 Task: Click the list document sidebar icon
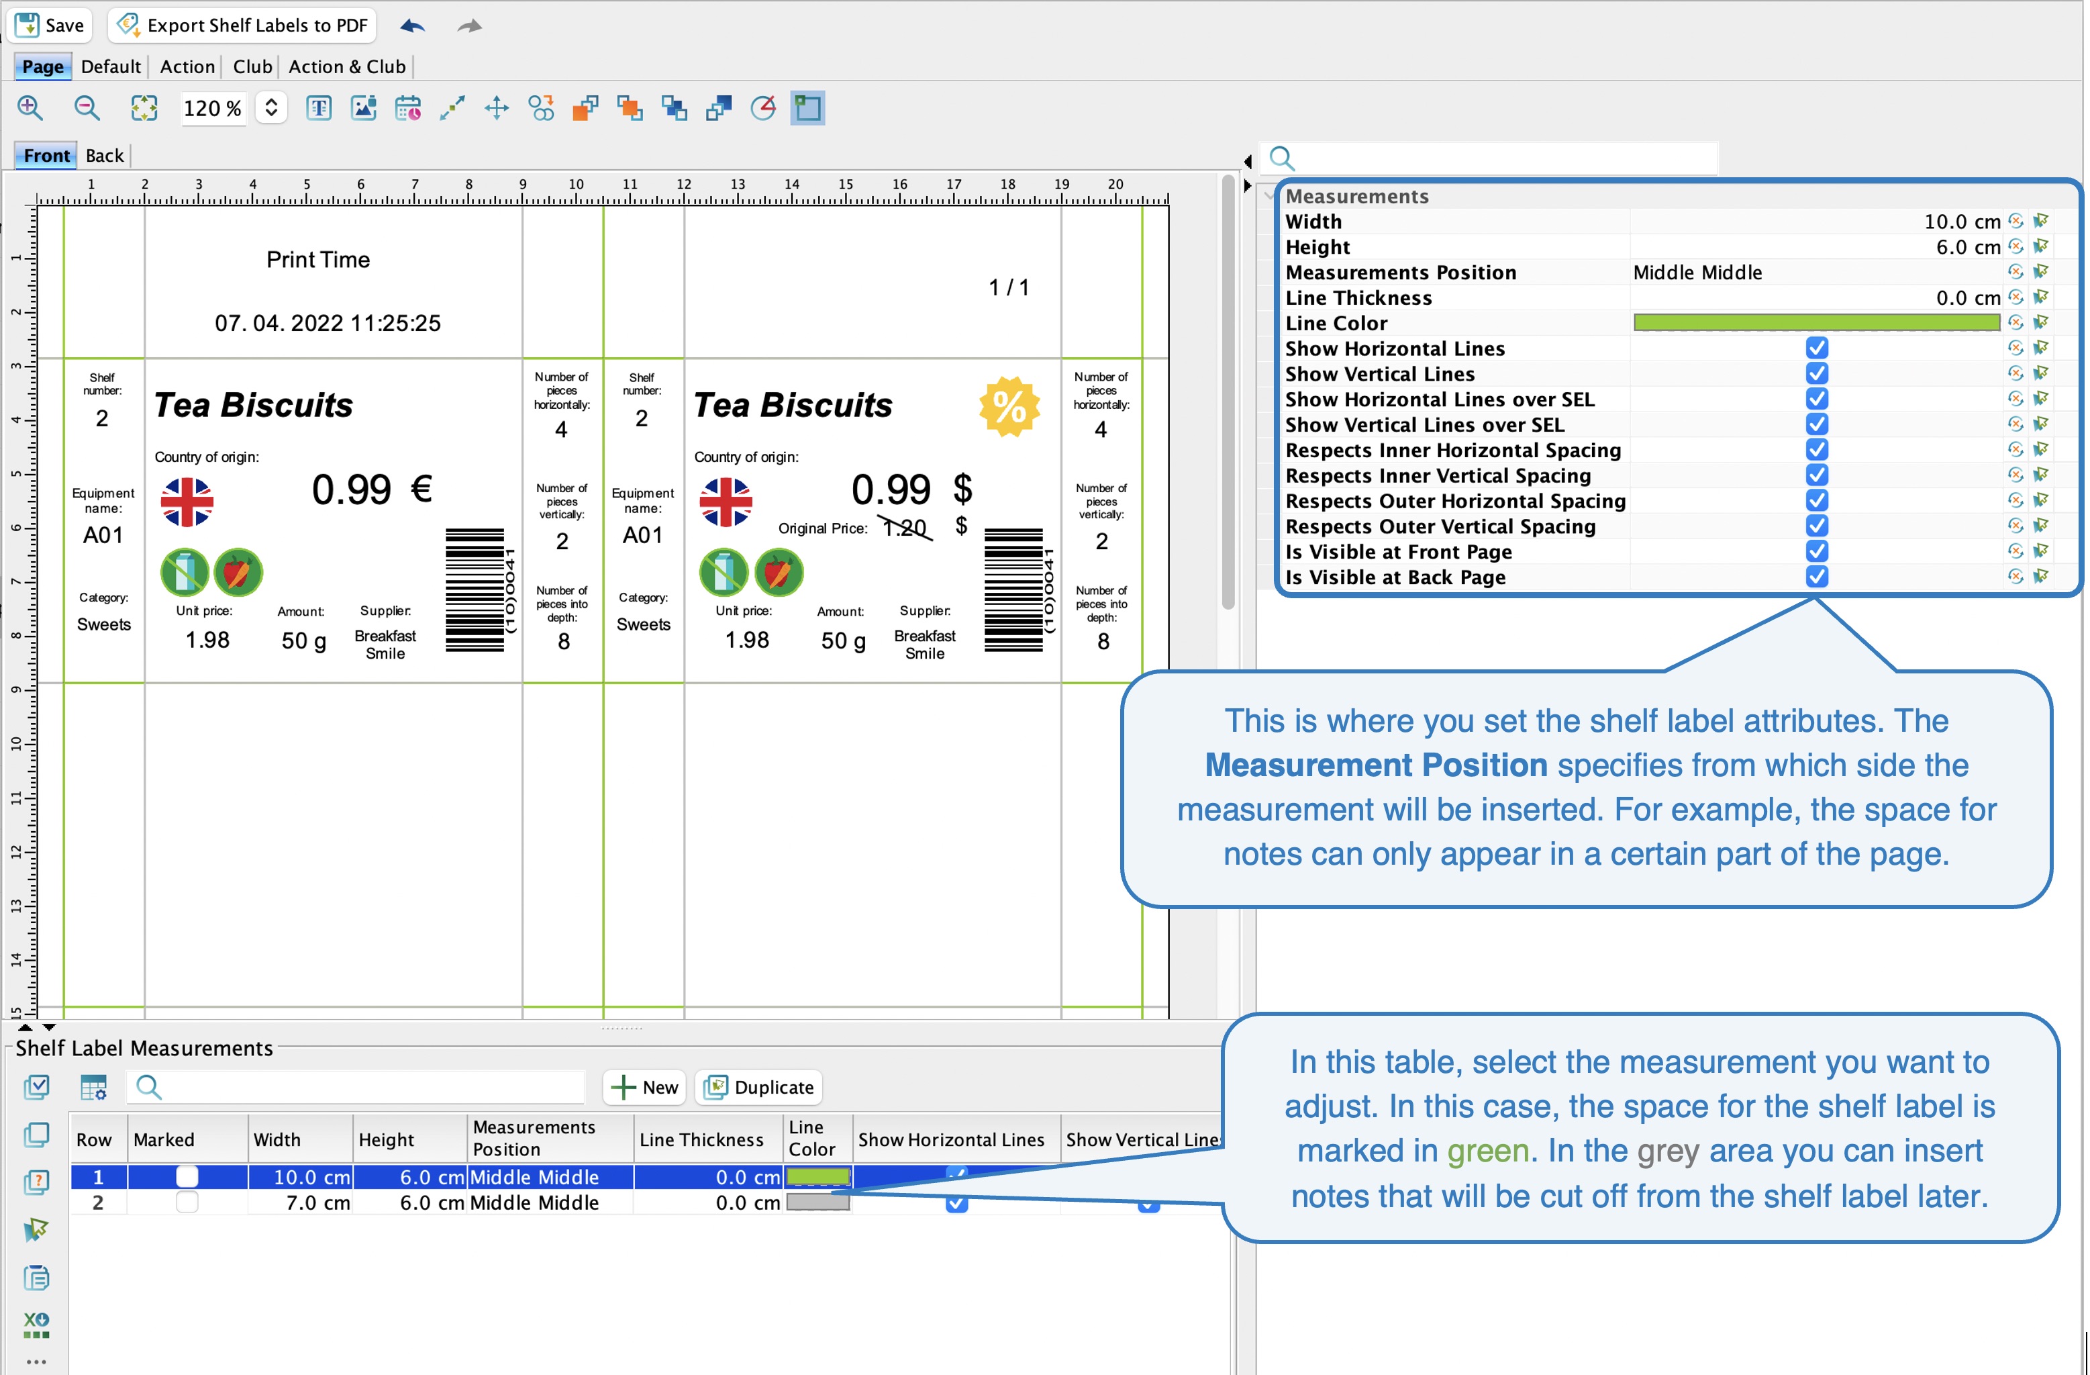(36, 1278)
